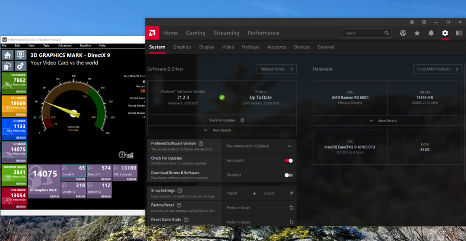Open the File menu in PerformanceTest

click(4, 46)
